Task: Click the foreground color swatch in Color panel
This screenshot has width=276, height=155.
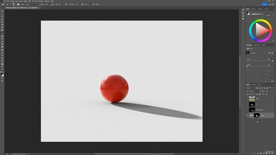Action: (248, 13)
